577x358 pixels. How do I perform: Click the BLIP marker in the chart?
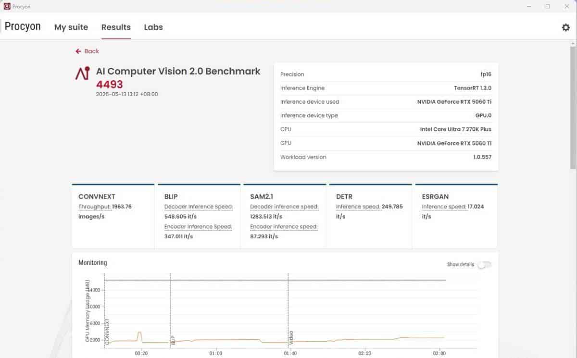coord(173,340)
